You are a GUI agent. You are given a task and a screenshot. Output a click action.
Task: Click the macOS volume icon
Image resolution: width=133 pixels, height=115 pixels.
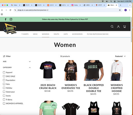[107, 1]
